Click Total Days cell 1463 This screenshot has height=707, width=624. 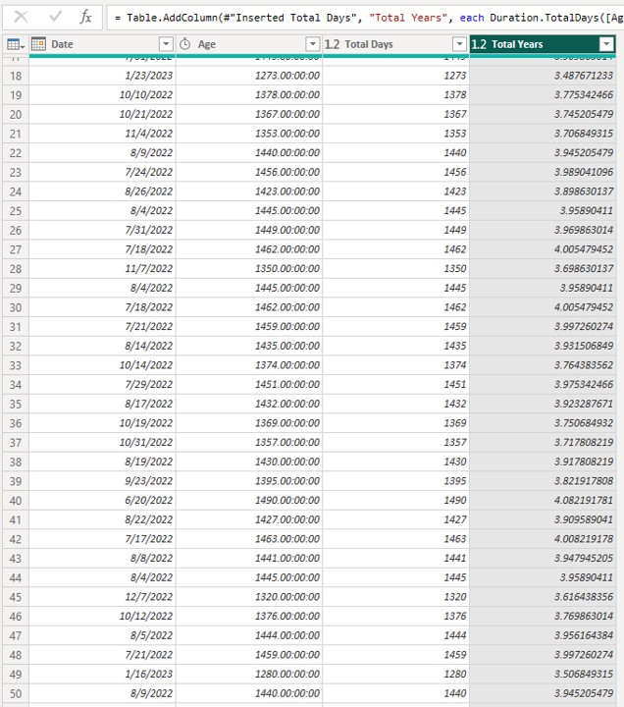(x=395, y=539)
